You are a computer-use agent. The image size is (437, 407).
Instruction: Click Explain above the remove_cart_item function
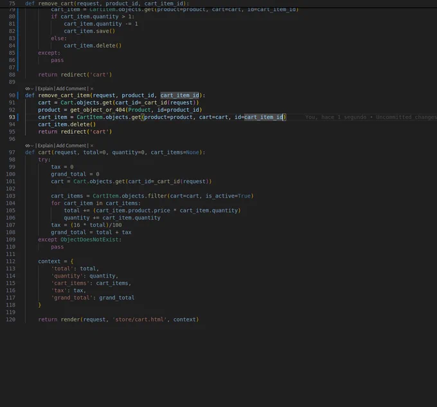pyautogui.click(x=45, y=89)
